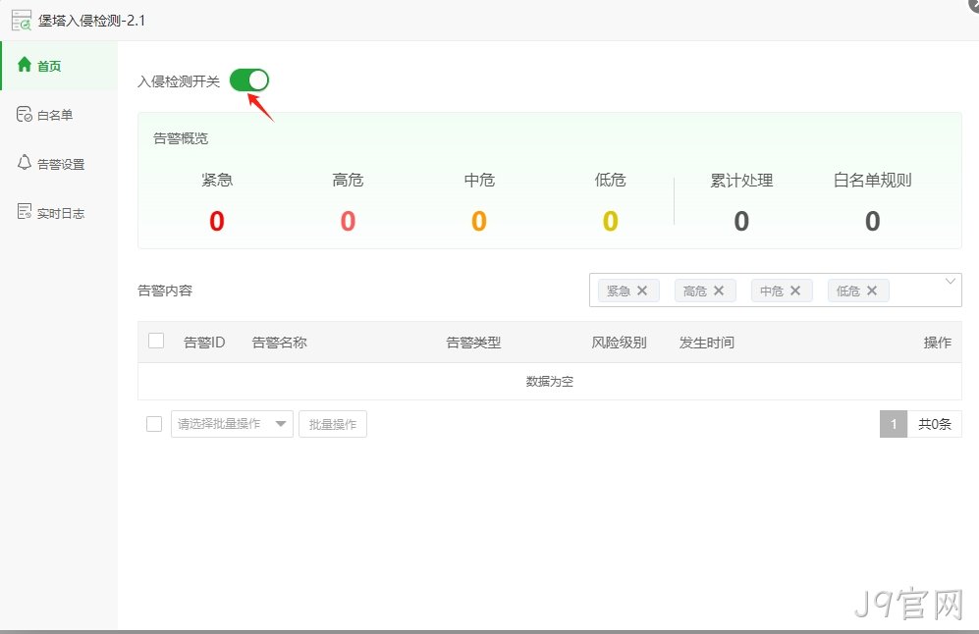
Task: Click the 告警ID column header
Action: pyautogui.click(x=204, y=343)
